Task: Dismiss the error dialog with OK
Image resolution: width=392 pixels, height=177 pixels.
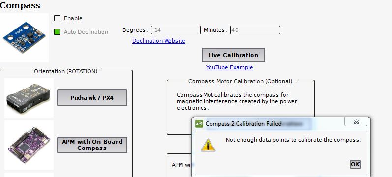Action: tap(355, 164)
